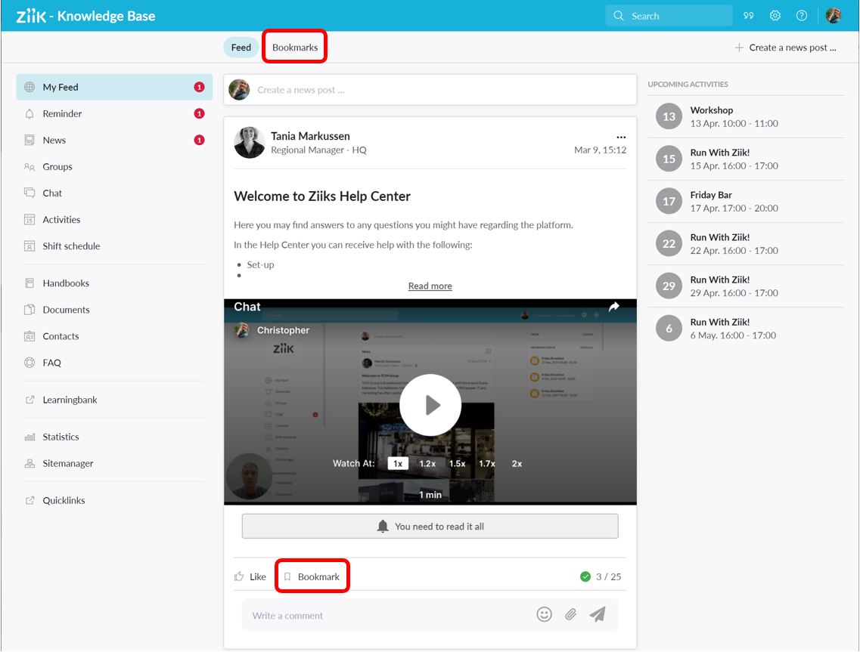The width and height of the screenshot is (860, 652).
Task: Click the Groups people icon
Action: (29, 166)
